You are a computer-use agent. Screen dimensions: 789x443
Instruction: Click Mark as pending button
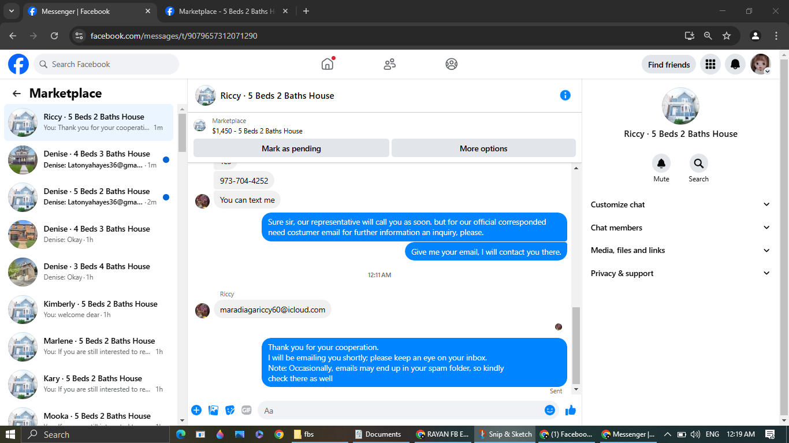pos(291,148)
